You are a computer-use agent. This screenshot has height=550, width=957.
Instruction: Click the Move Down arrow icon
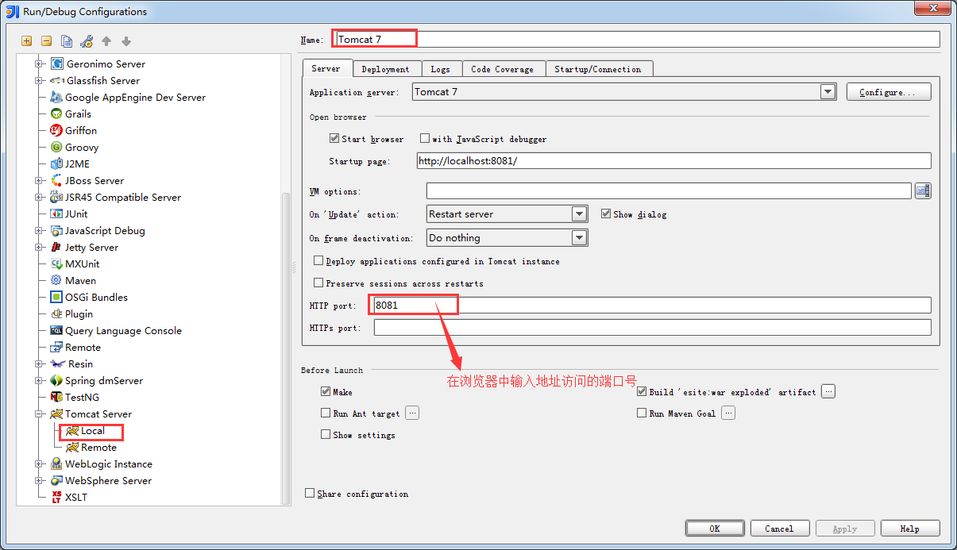[x=126, y=41]
